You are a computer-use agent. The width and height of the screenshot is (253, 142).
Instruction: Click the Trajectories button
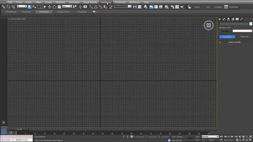click(244, 37)
